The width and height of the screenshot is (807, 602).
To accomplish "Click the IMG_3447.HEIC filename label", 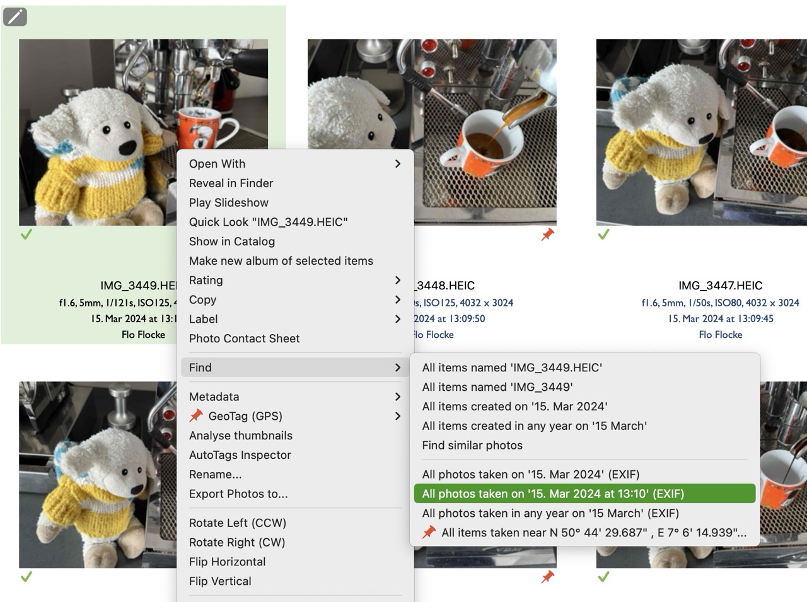I will (x=720, y=285).
